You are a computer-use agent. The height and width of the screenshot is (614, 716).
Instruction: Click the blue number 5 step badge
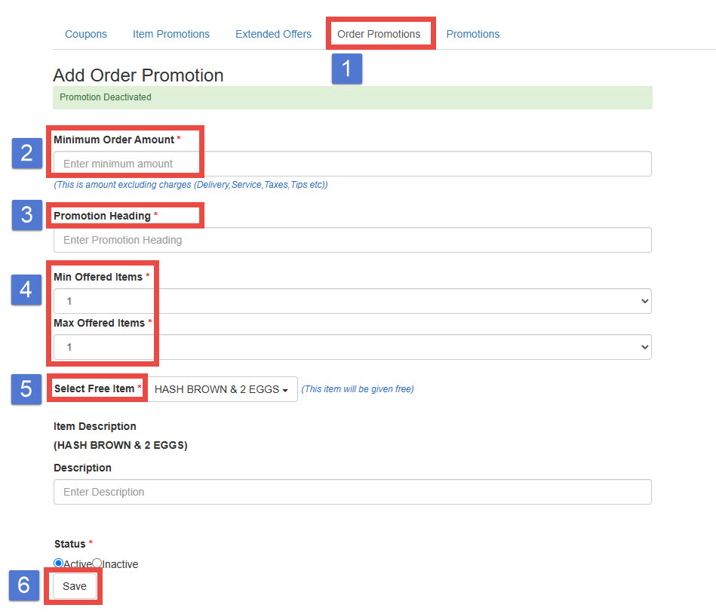pyautogui.click(x=26, y=389)
